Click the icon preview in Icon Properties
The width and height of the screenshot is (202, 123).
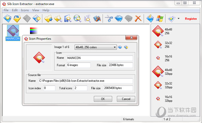pyautogui.click(x=39, y=57)
